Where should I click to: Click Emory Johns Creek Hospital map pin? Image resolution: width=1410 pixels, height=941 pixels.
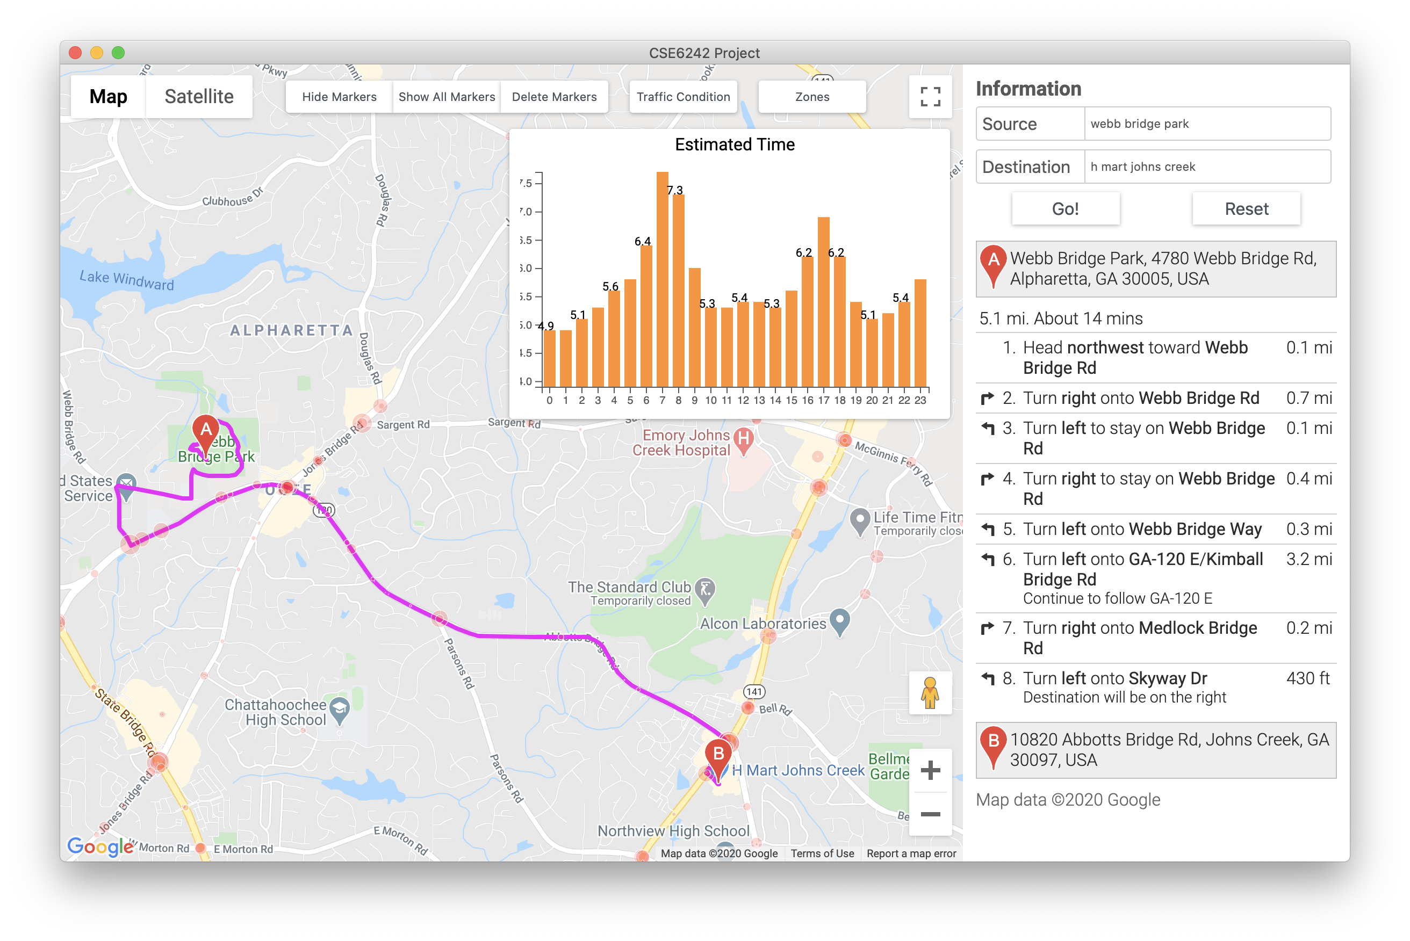(744, 439)
